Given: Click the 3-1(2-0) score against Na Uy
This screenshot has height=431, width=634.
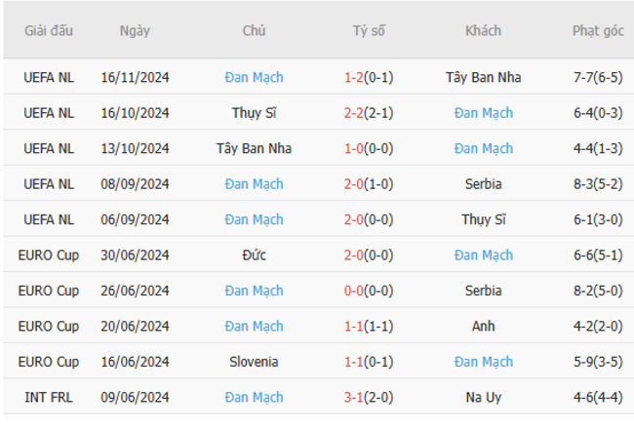Looking at the screenshot, I should pos(369,398).
